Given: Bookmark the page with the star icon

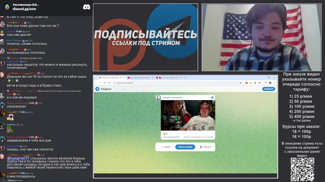Looking at the screenshot, I should click(240, 83).
